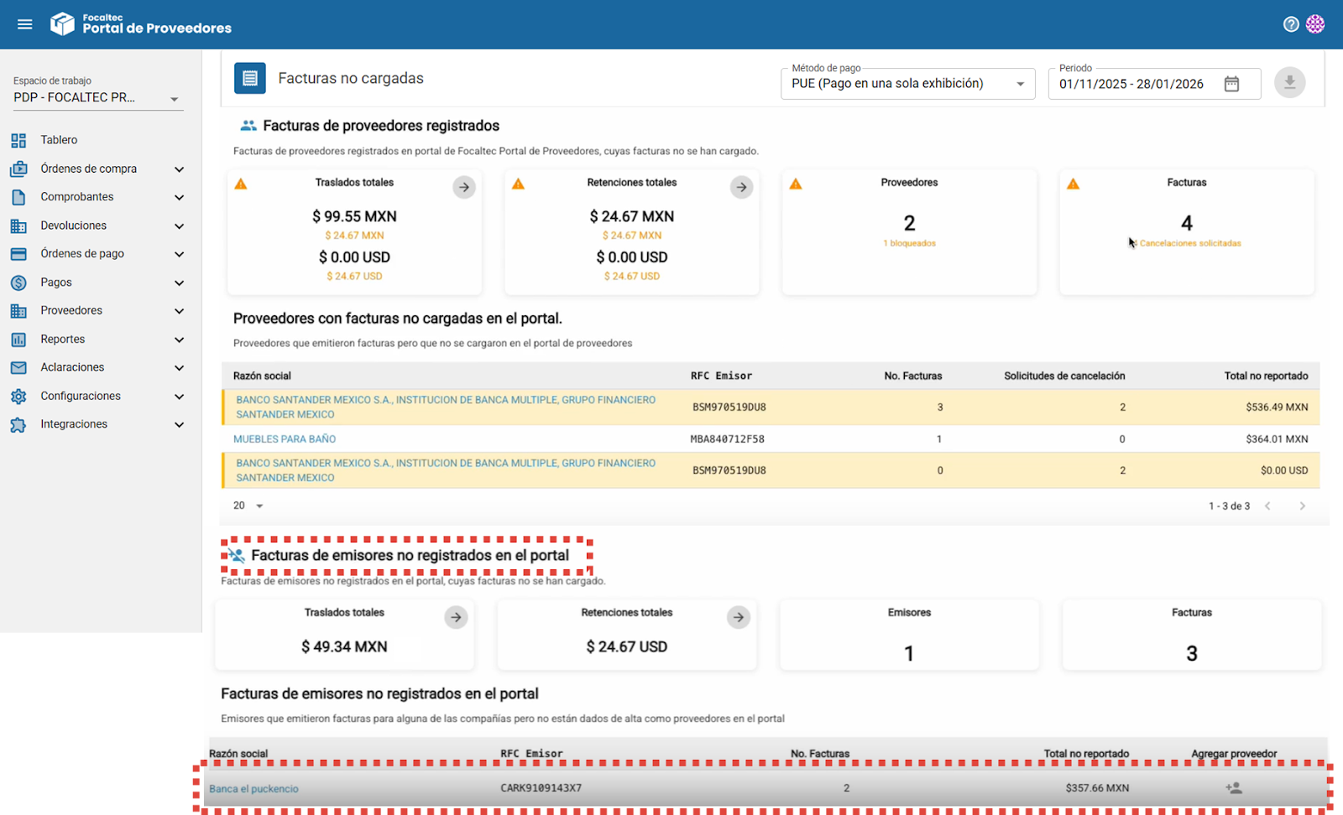The image size is (1343, 815).
Task: Click the Focaltec Portal de Proveedores logo
Action: coord(140,23)
